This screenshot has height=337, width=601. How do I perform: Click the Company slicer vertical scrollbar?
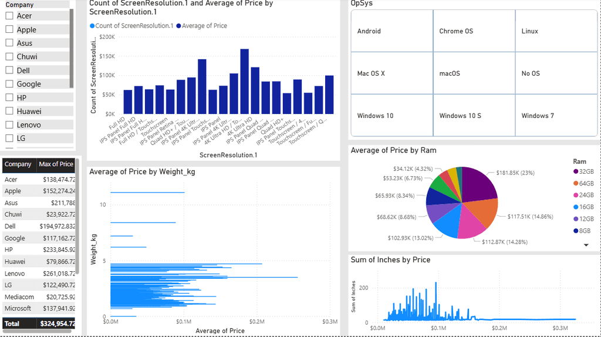pos(71,48)
